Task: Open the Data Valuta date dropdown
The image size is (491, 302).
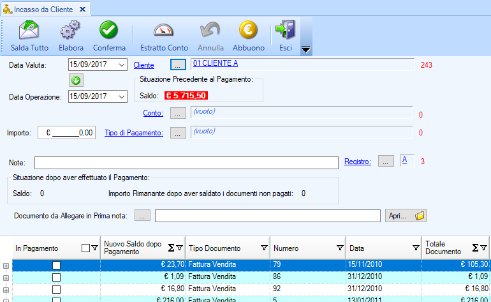Action: click(122, 65)
